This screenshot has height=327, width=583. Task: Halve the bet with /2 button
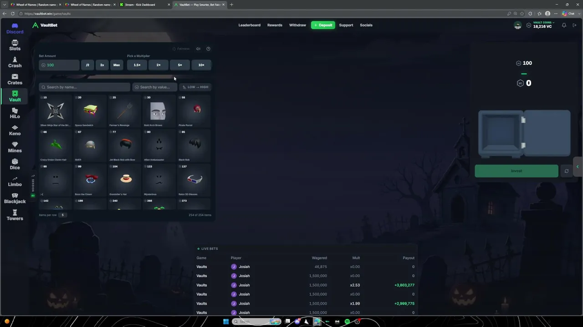pos(87,65)
